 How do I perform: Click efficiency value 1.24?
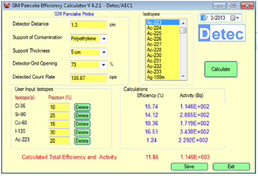pos(152,140)
